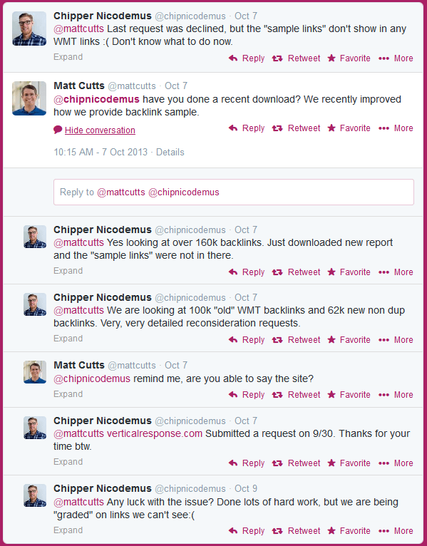The width and height of the screenshot is (427, 546).
Task: Expand the Oct 9 'Any luck' tweet
Action: click(x=68, y=530)
